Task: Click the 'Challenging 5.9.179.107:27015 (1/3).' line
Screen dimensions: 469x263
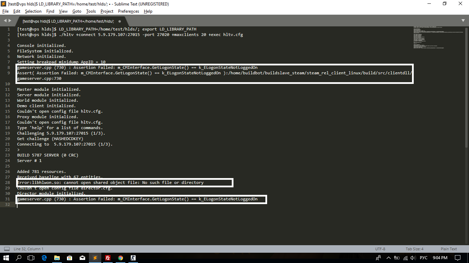Action: click(x=61, y=133)
